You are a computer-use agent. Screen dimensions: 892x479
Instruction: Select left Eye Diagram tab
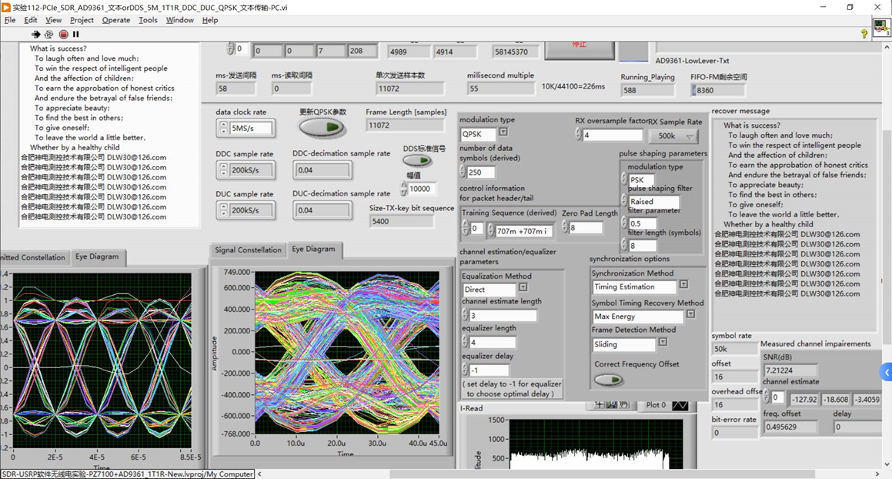[97, 257]
